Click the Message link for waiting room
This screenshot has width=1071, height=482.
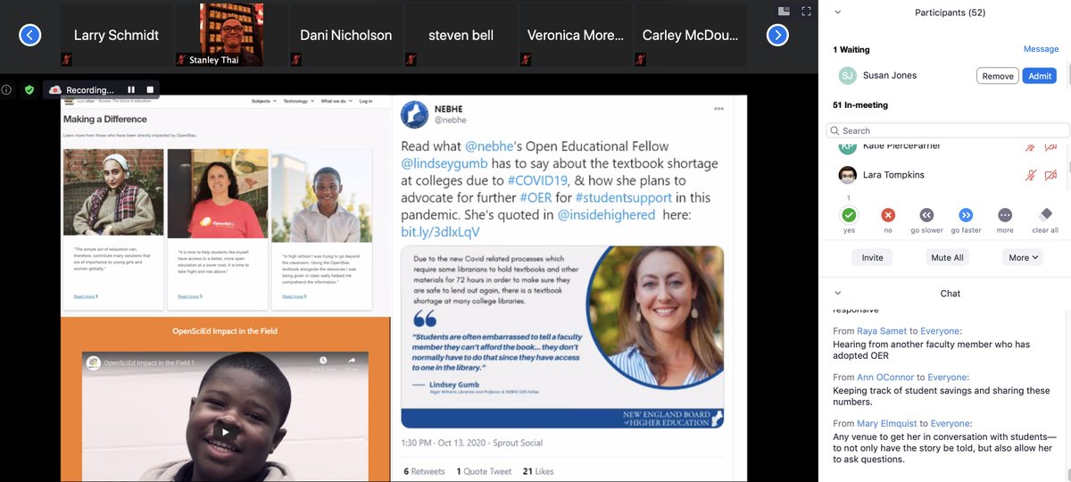(x=1041, y=49)
